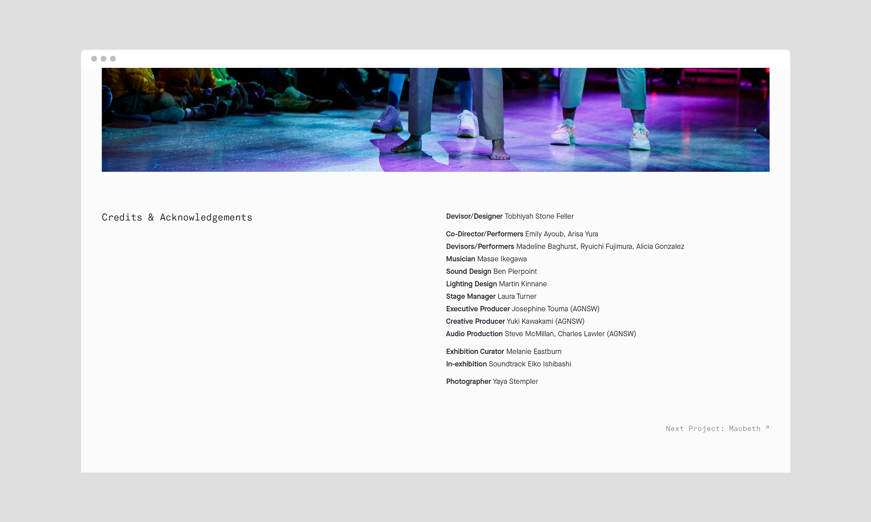Click the middle gray window dot
Image resolution: width=871 pixels, height=522 pixels.
click(104, 59)
